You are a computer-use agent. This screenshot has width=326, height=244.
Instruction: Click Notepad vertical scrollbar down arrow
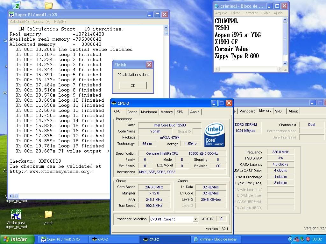click(285, 63)
